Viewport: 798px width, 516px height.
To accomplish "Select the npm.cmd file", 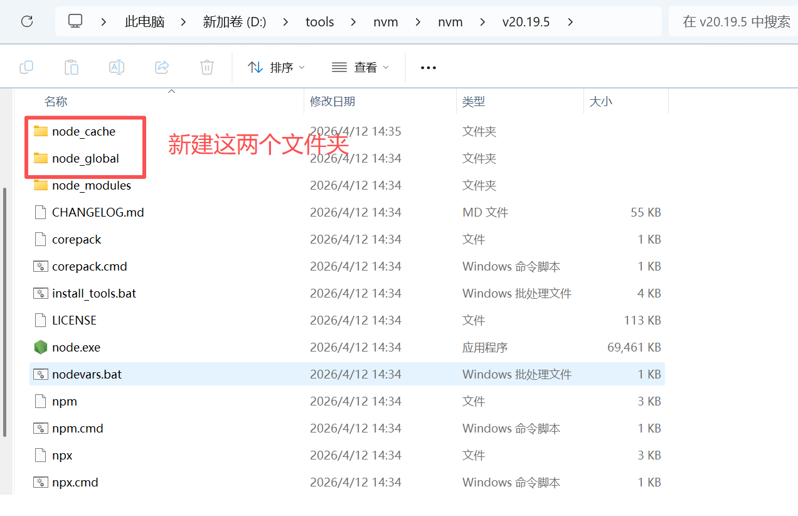I will [77, 428].
